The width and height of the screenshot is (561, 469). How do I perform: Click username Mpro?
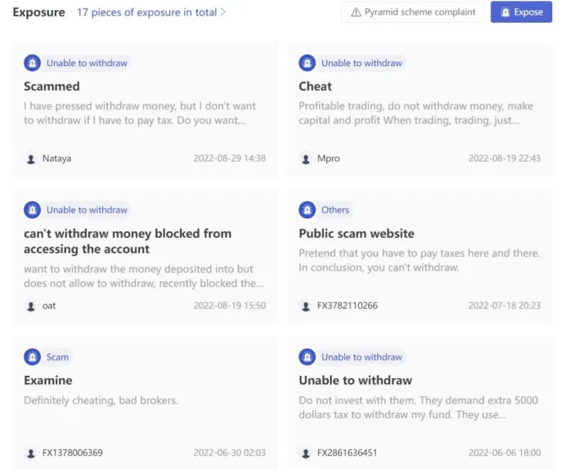pyautogui.click(x=329, y=159)
